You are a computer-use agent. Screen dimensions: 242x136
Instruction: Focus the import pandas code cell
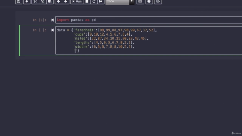coord(149,20)
